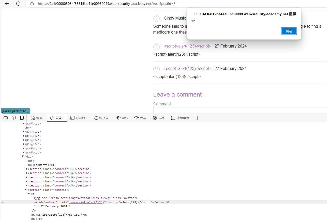Image resolution: width=327 pixels, height=220 pixels.
Task: Collapse the expanded div element node
Action: [x=22, y=156]
